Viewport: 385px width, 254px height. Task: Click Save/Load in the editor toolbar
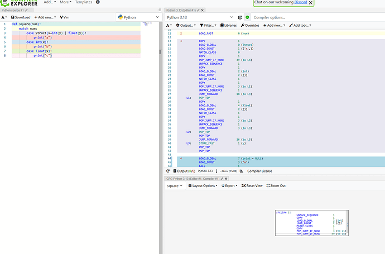click(21, 17)
